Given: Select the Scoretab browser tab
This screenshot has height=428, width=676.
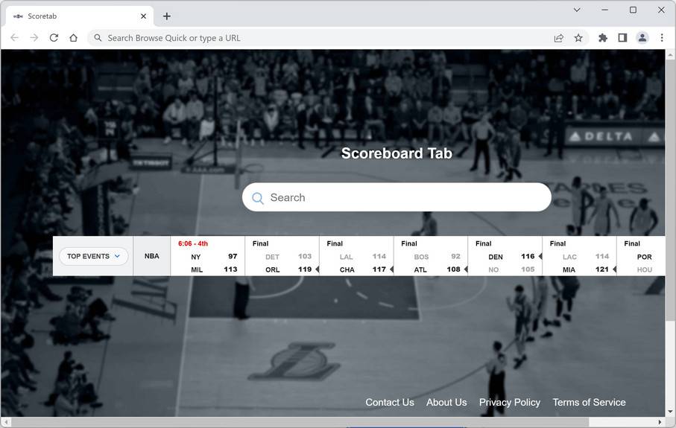Looking at the screenshot, I should [x=80, y=16].
